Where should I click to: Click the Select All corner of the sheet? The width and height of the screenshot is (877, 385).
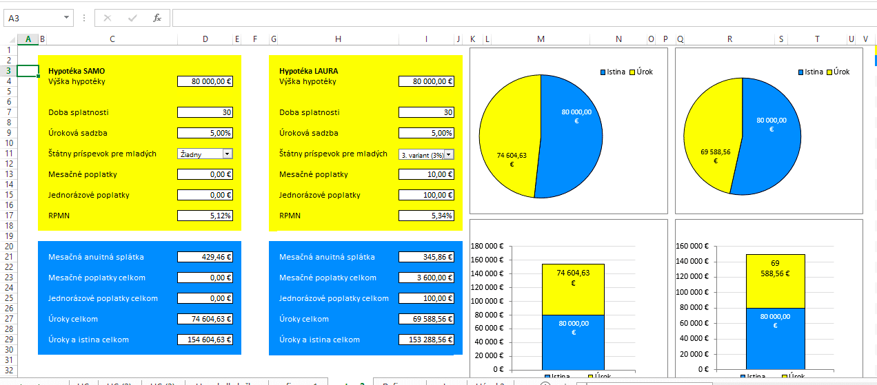[8, 39]
